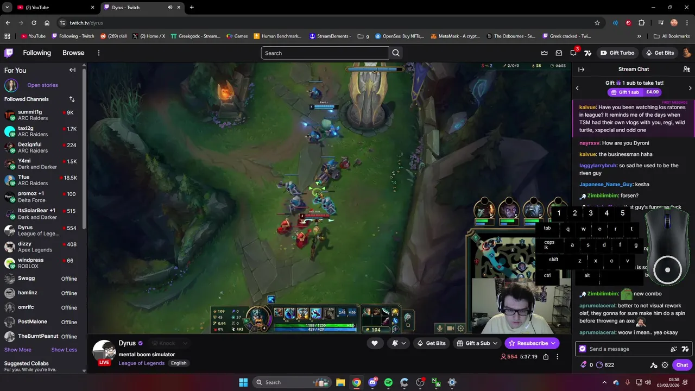This screenshot has height=391, width=695.
Task: Click the 7TV icon in top navigation
Action: tap(587, 53)
